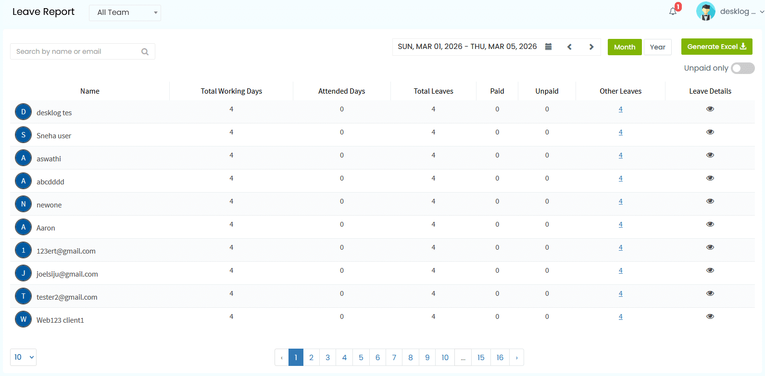View leave details for Aaron
The image size is (765, 376).
[x=710, y=224]
